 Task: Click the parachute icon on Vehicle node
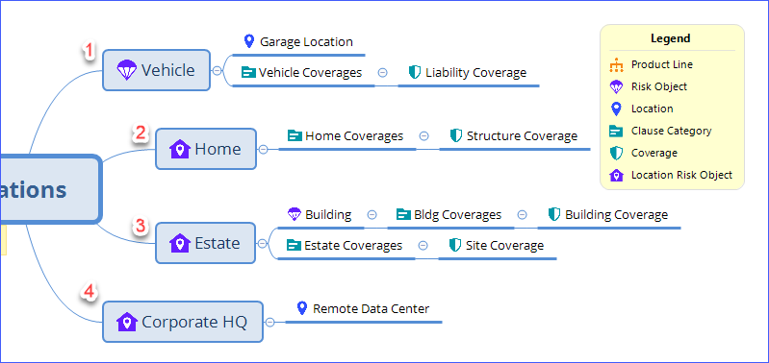[126, 70]
